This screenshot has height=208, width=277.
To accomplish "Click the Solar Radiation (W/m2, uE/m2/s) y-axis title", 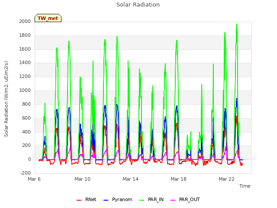I will point(6,99).
